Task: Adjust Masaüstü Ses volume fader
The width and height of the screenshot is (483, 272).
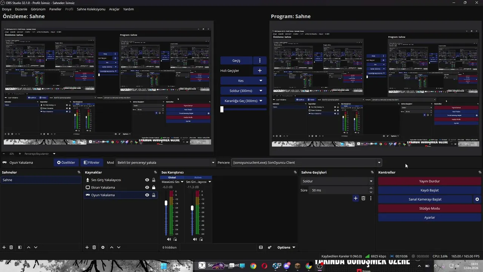Action: (166, 203)
